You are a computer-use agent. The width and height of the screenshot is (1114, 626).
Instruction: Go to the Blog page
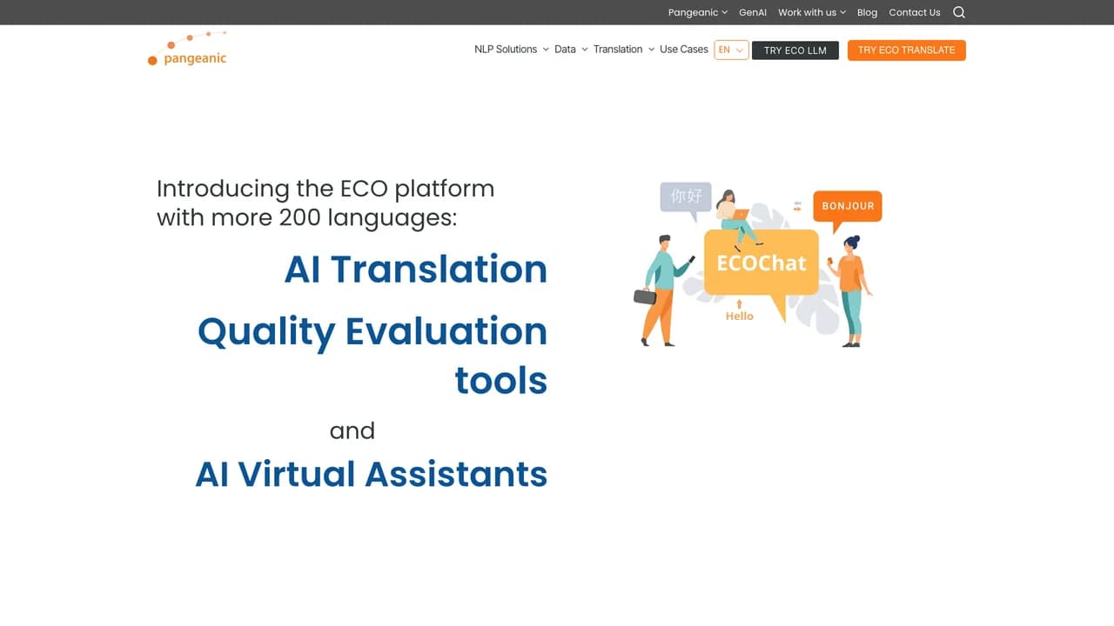coord(867,12)
